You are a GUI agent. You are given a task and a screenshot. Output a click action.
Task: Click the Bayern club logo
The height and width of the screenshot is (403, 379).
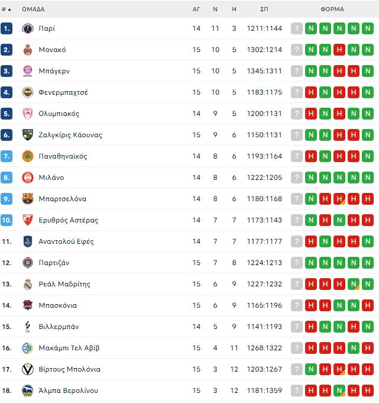[x=28, y=71]
